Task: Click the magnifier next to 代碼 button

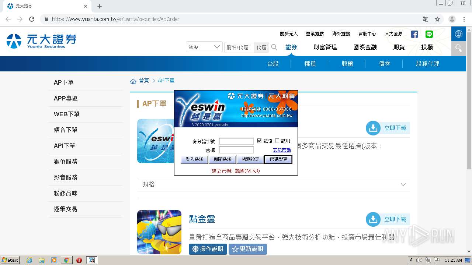Action: coord(274,47)
